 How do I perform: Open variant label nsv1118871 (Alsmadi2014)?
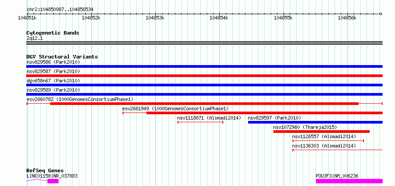click(x=209, y=118)
